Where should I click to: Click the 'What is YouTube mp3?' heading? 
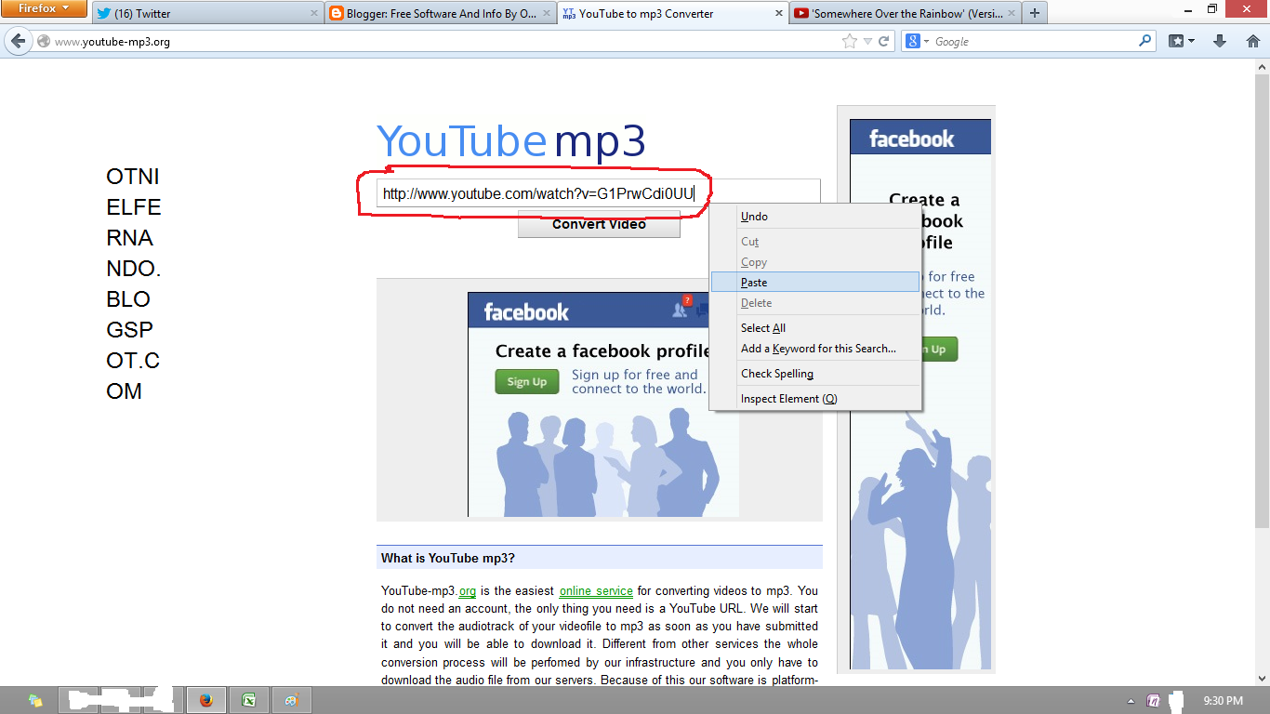click(448, 559)
